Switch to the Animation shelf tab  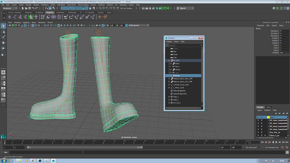(x=60, y=12)
